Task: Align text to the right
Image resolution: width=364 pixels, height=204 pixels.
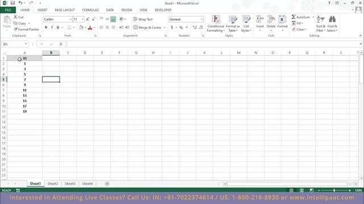Action: [113, 28]
